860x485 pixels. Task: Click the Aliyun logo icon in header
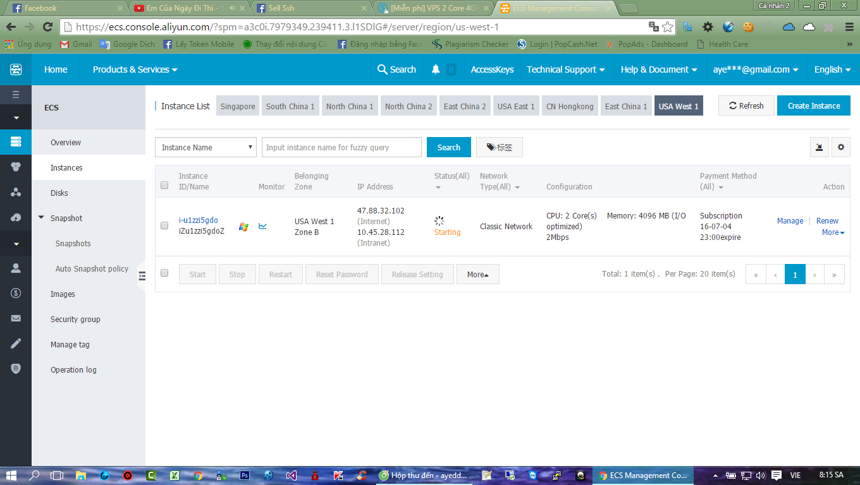point(16,69)
